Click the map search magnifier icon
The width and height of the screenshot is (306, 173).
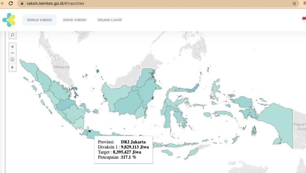[x=12, y=35]
